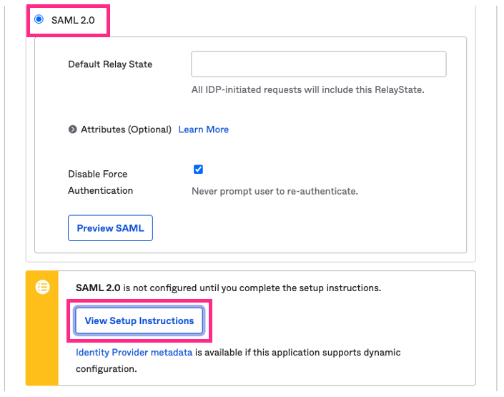The image size is (504, 397).
Task: Click the yellow list icon in the notice
Action: [42, 287]
